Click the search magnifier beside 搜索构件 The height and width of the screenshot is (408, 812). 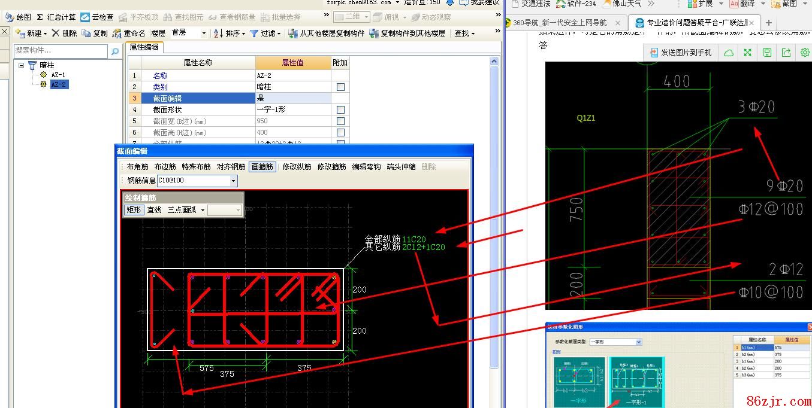pyautogui.click(x=115, y=52)
